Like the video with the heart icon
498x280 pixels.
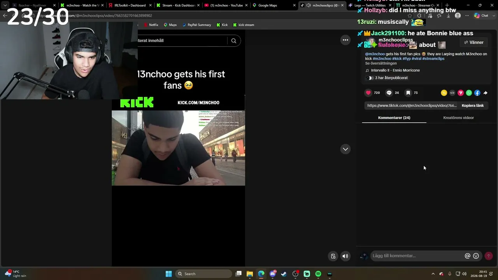pyautogui.click(x=368, y=93)
